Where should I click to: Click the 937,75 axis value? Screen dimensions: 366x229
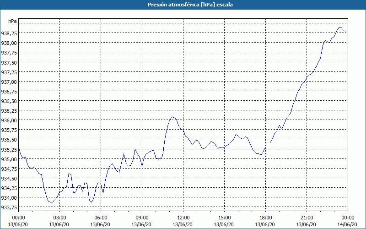coord(9,53)
